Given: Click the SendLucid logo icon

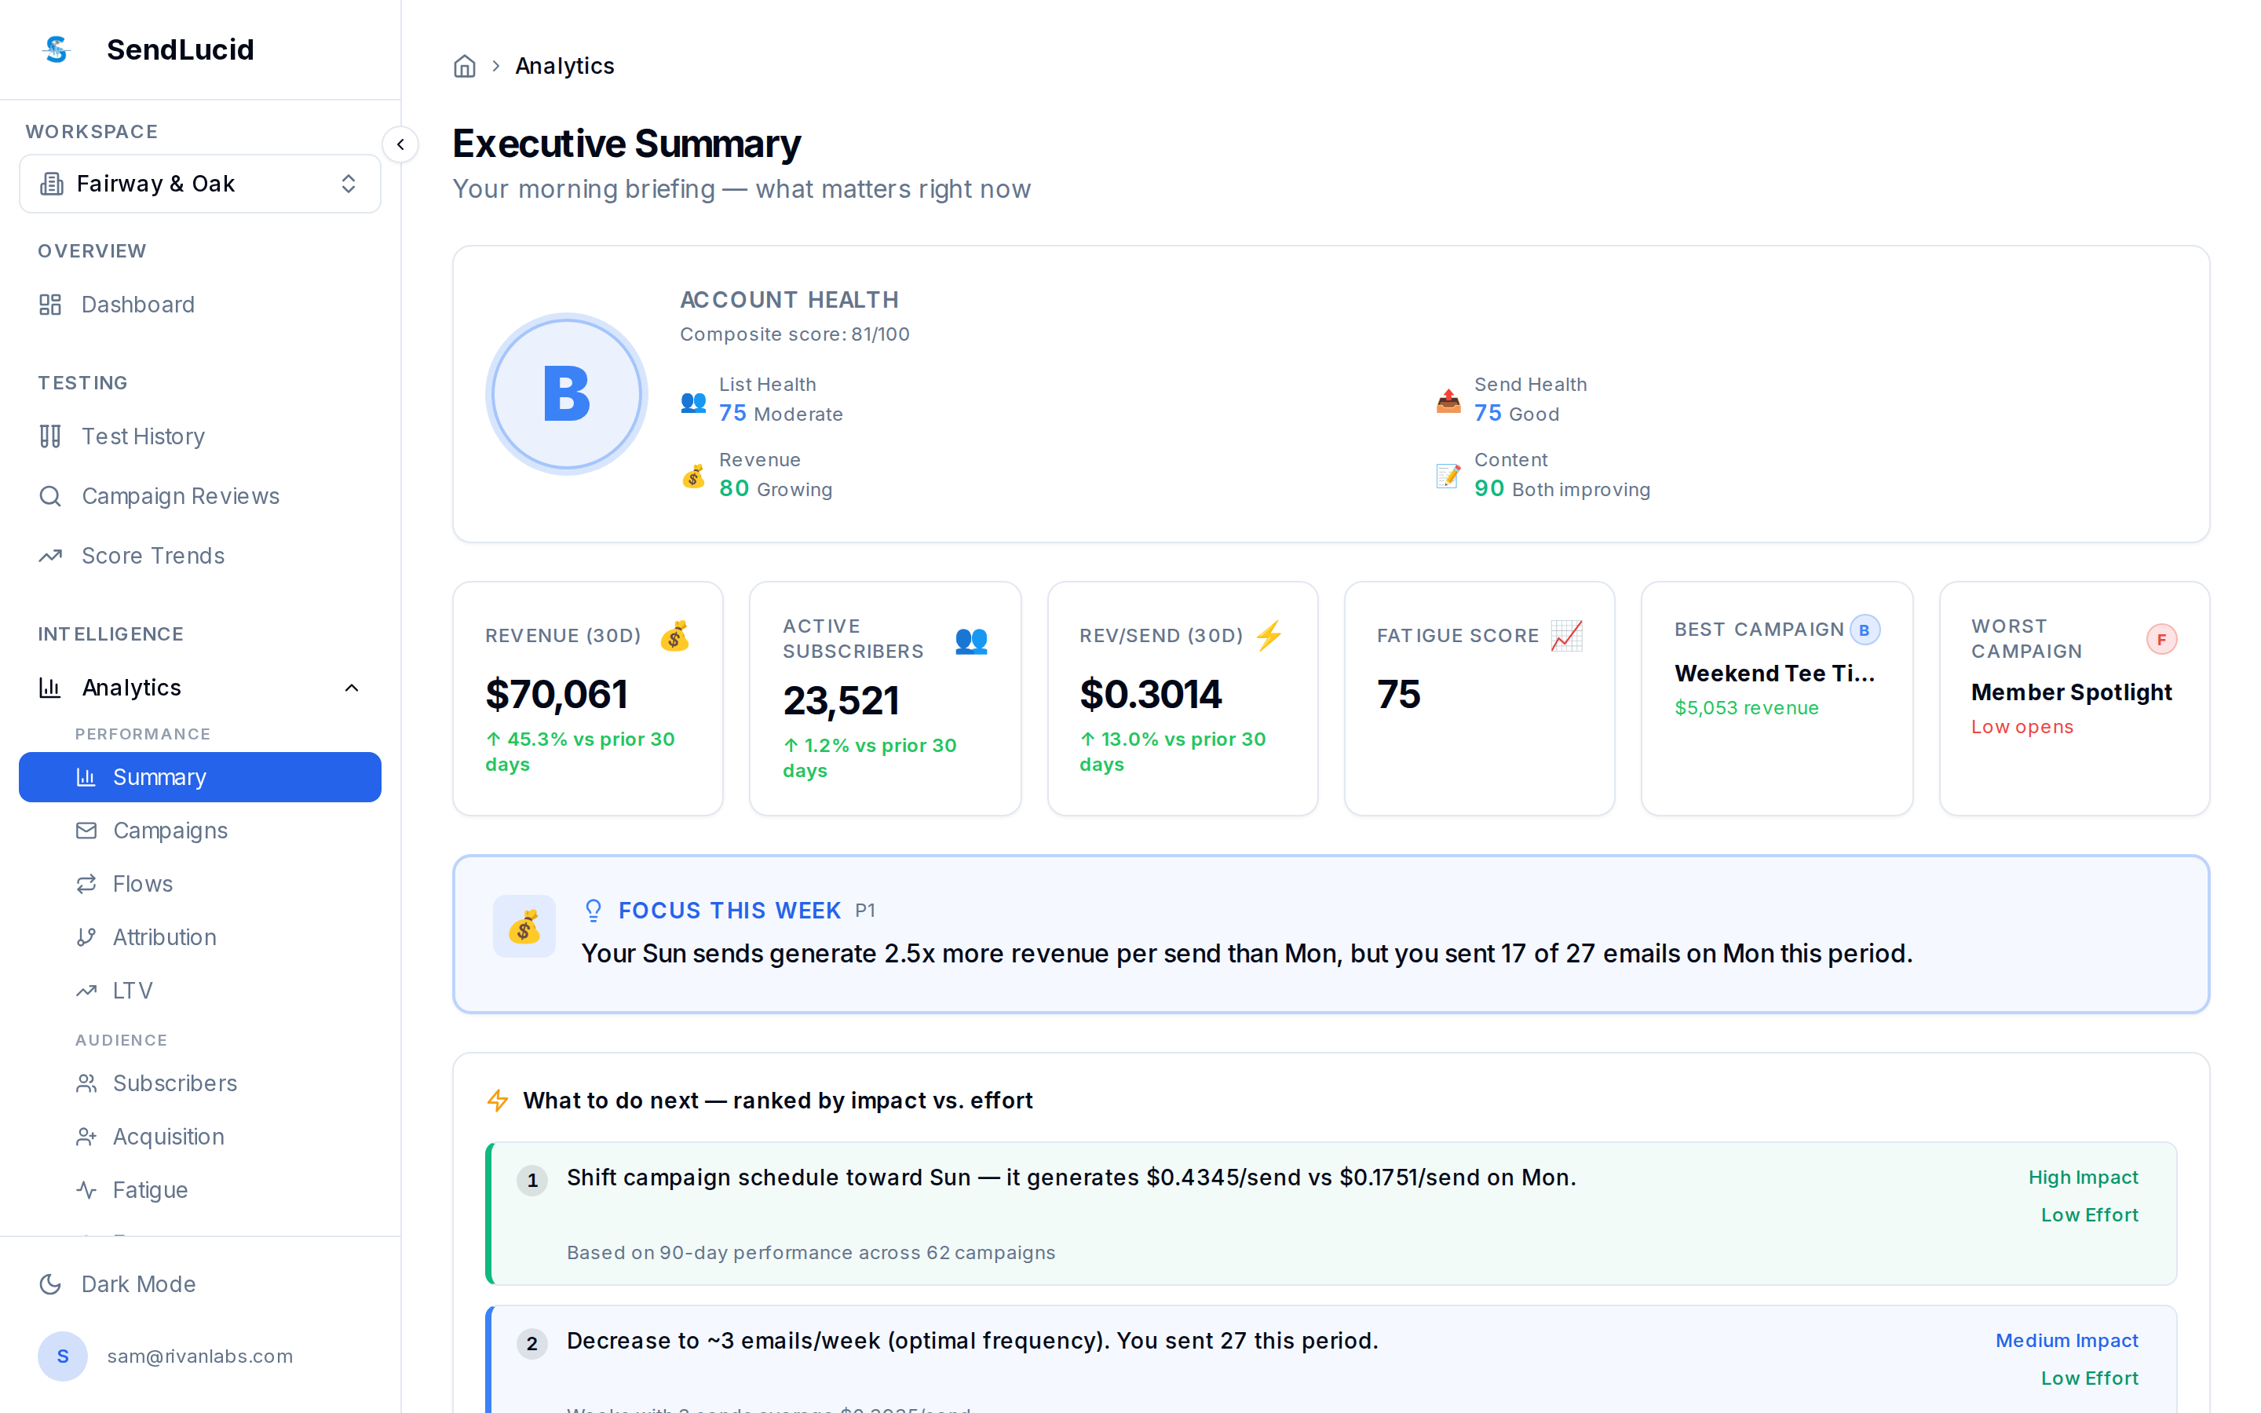Looking at the screenshot, I should coord(56,49).
